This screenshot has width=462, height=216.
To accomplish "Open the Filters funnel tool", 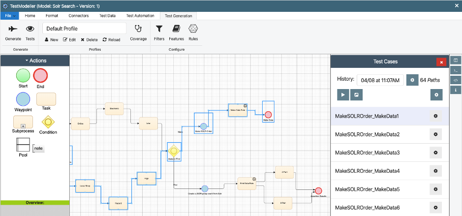I will click(159, 29).
